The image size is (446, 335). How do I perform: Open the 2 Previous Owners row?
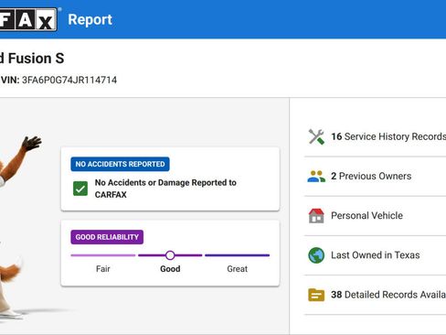click(376, 176)
